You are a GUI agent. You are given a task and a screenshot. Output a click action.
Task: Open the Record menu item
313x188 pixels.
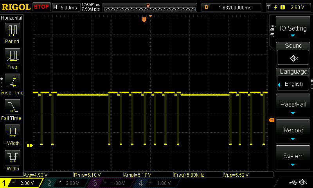tap(293, 132)
